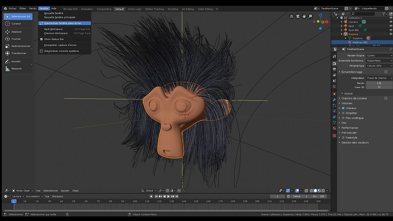
Task: Open the Mode Objet dropdown
Action: coord(23,191)
